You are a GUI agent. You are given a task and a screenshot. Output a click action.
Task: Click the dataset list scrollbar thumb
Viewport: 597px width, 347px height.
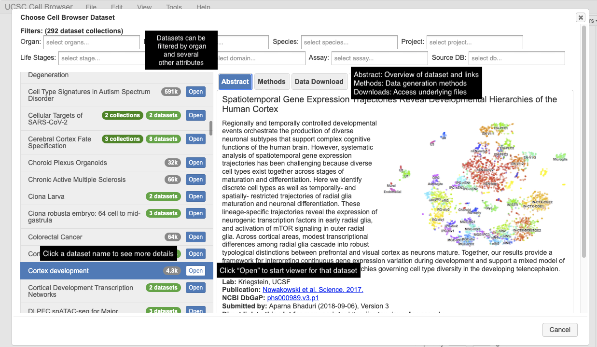[211, 128]
